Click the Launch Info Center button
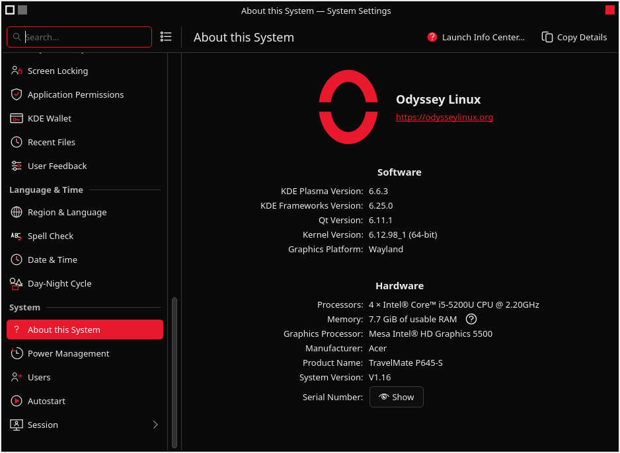This screenshot has height=453, width=620. coord(476,37)
